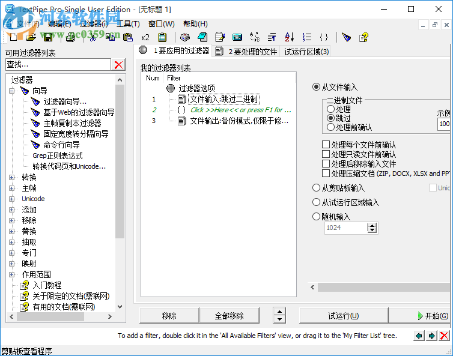The width and height of the screenshot is (453, 356).
Task: Enable 处理每个文件前确认 checkbox
Action: pos(326,144)
